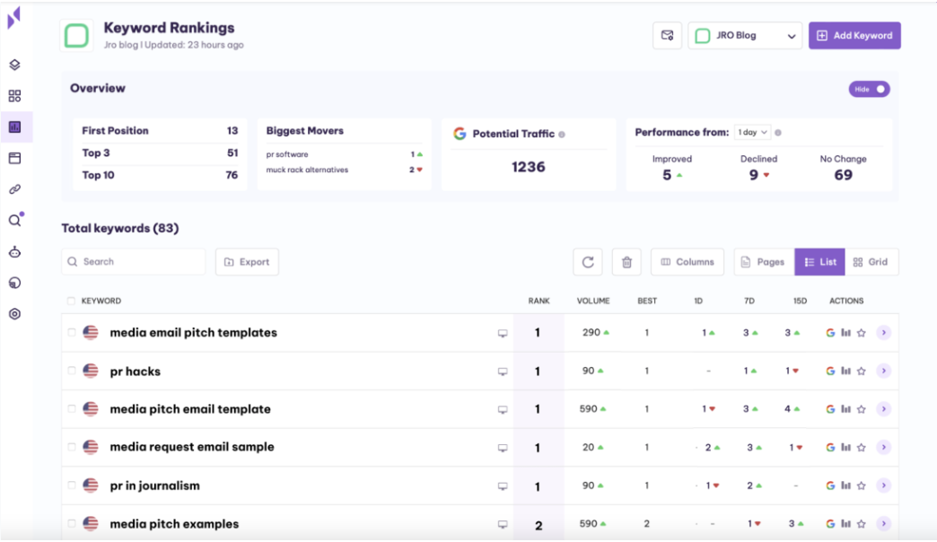
Task: Sort by 7D column header
Action: (749, 301)
